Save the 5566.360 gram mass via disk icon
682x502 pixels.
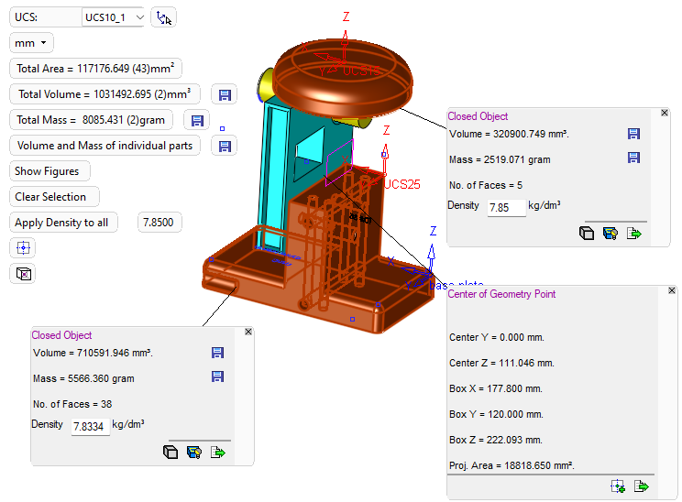[x=218, y=378]
